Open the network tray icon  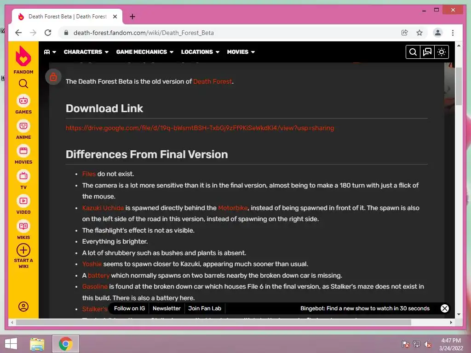(x=417, y=344)
